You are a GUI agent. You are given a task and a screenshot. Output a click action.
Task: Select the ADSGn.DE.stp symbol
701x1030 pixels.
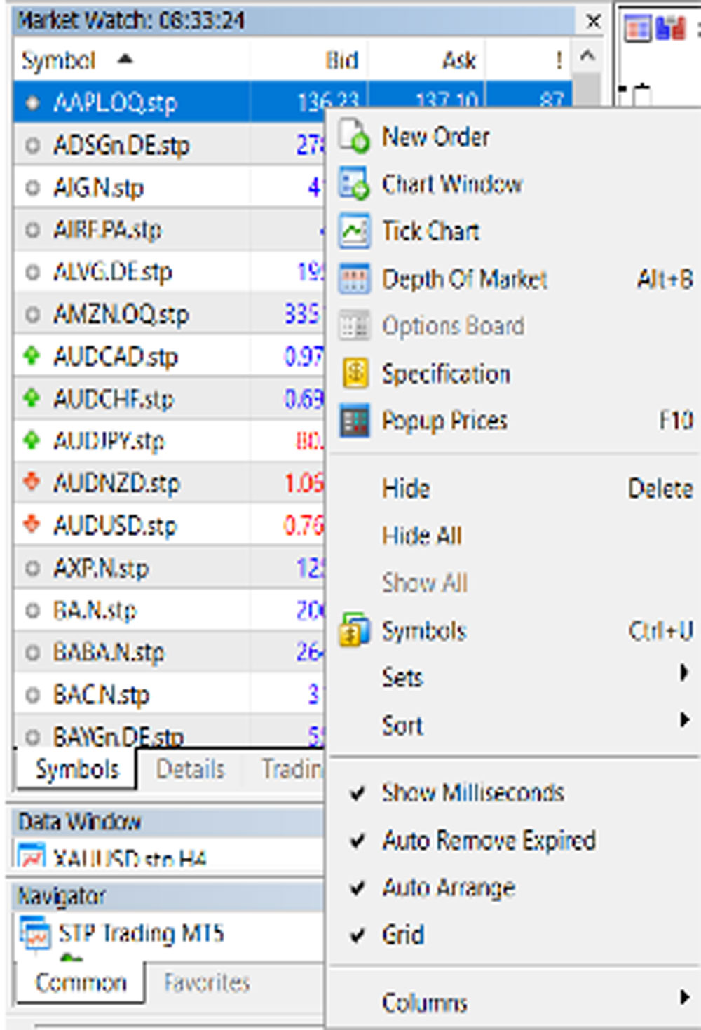tap(121, 145)
